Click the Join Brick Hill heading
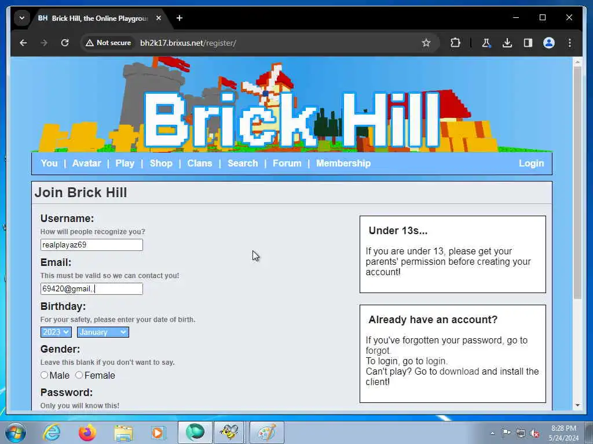The image size is (593, 444). point(81,193)
